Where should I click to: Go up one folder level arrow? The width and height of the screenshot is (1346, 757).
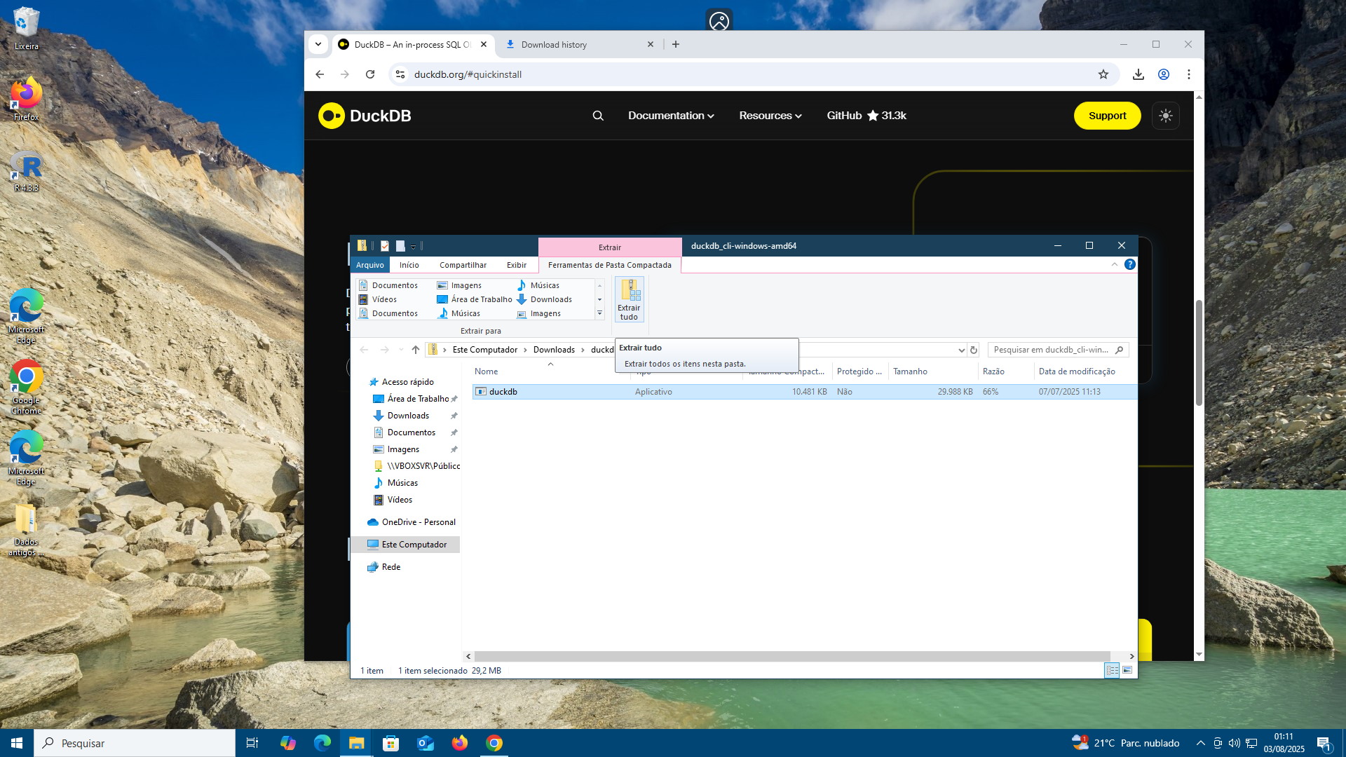(416, 350)
